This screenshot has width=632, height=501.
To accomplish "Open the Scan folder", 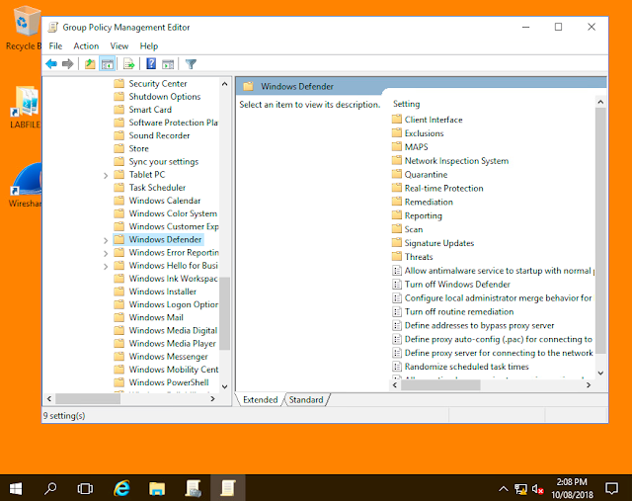I will click(414, 229).
